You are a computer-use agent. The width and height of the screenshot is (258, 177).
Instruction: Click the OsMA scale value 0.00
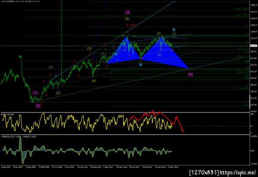252,151
